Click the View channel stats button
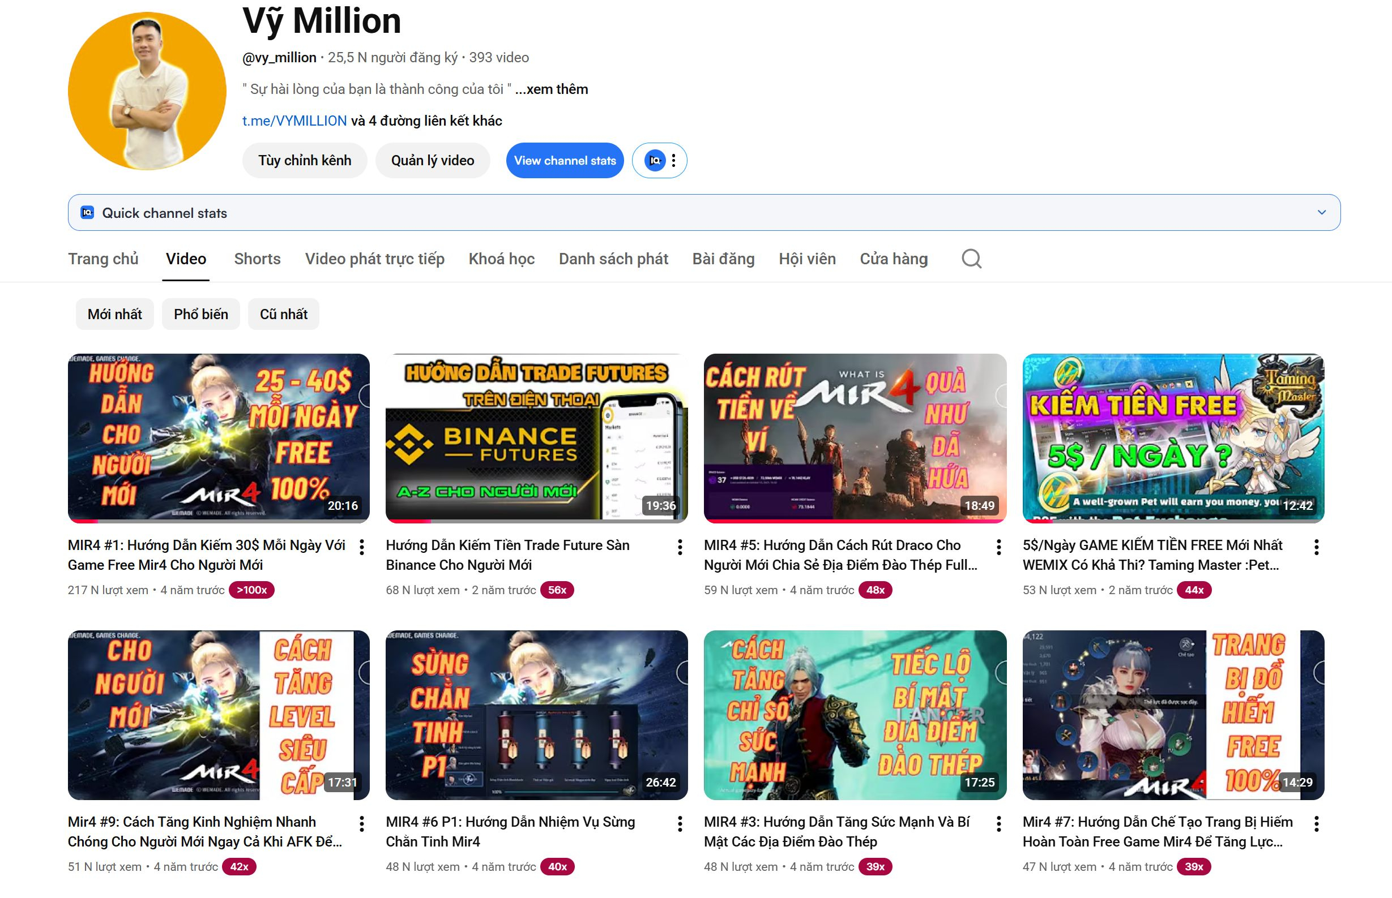This screenshot has height=898, width=1392. 565,160
